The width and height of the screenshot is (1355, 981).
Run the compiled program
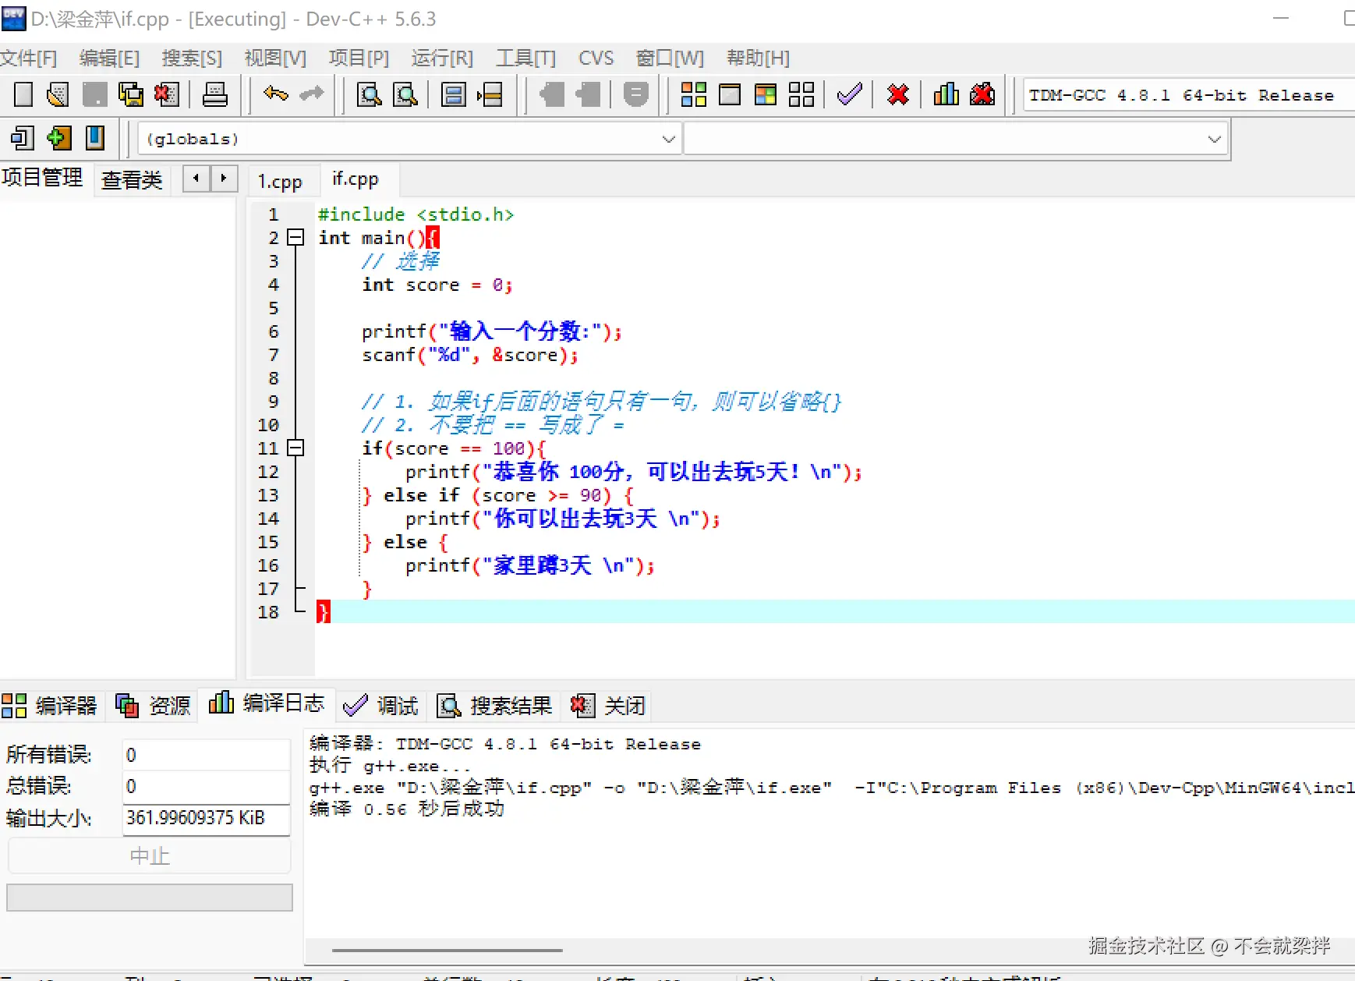(730, 94)
